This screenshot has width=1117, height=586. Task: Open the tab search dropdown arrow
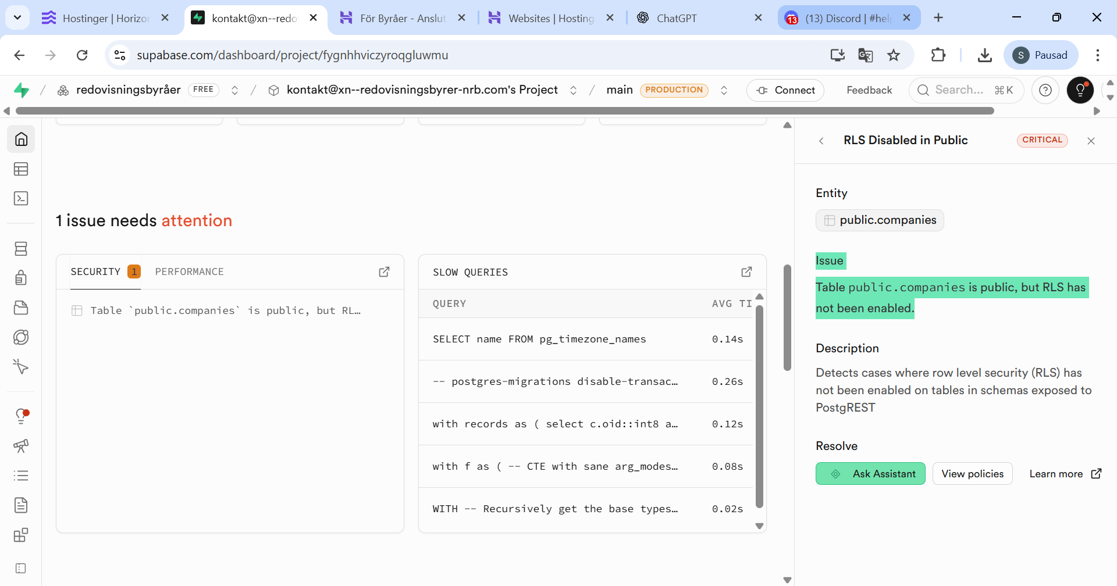pos(17,17)
